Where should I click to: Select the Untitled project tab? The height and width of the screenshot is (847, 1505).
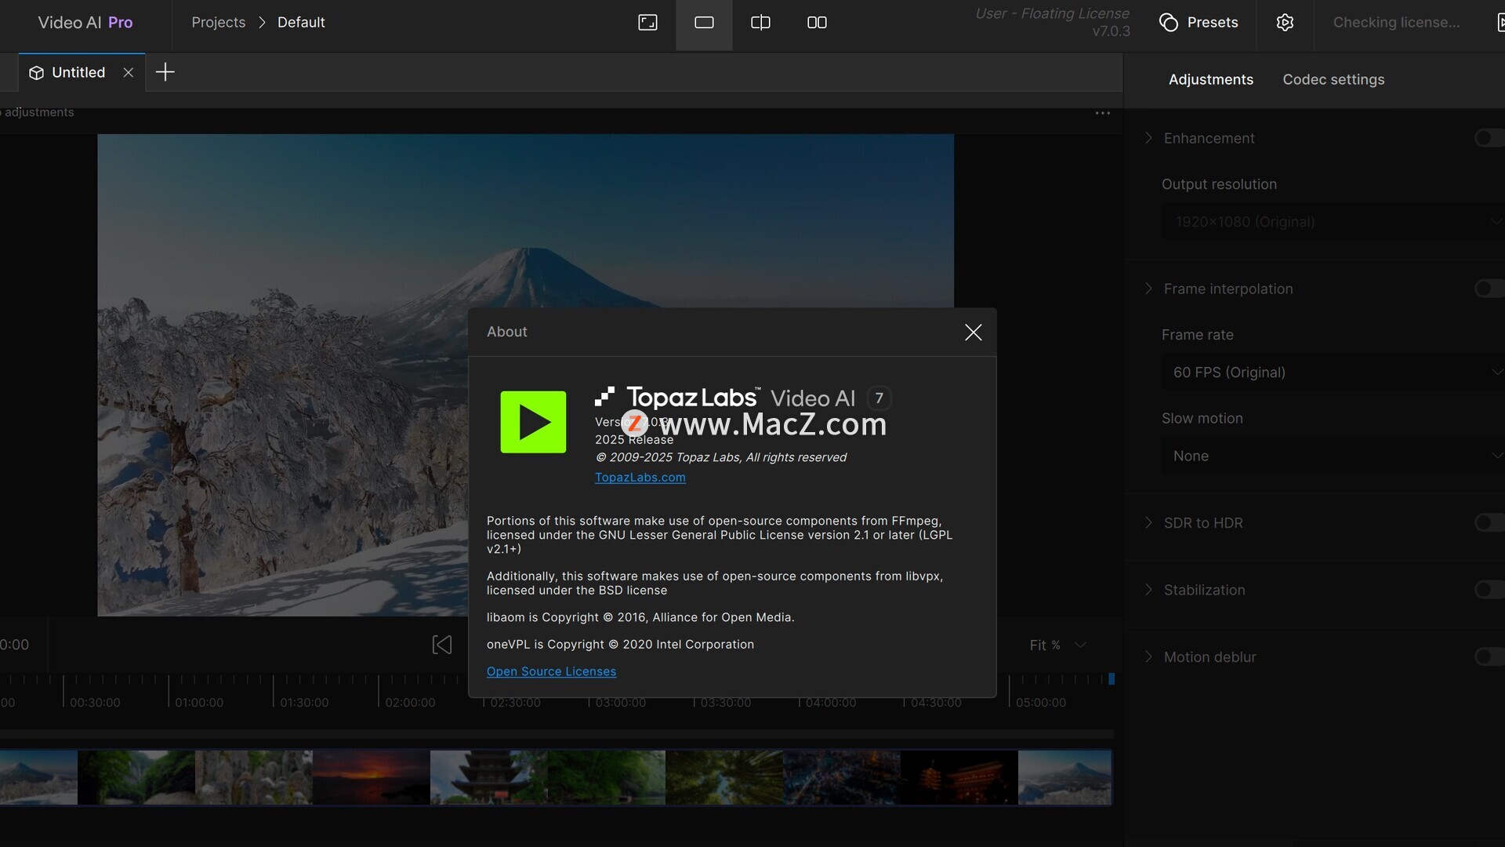pyautogui.click(x=82, y=73)
